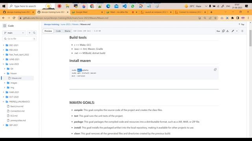
Task: Open the dropdown arrow beside the edit pencil
Action: (237, 31)
